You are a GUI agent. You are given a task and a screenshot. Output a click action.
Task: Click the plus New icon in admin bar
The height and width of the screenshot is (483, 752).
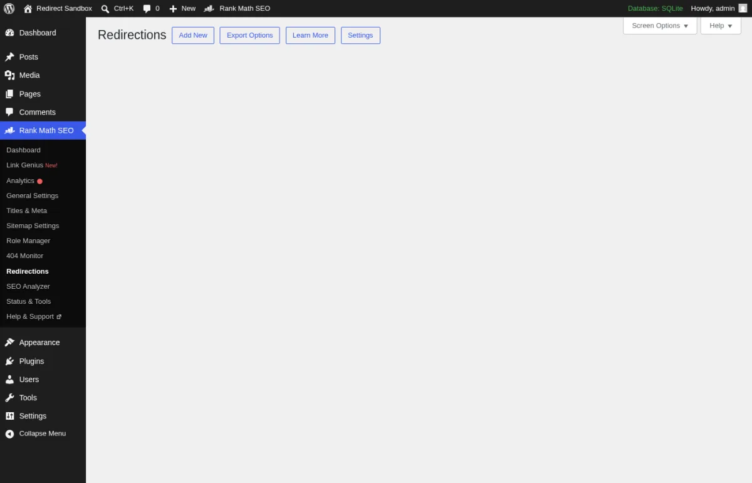click(174, 9)
